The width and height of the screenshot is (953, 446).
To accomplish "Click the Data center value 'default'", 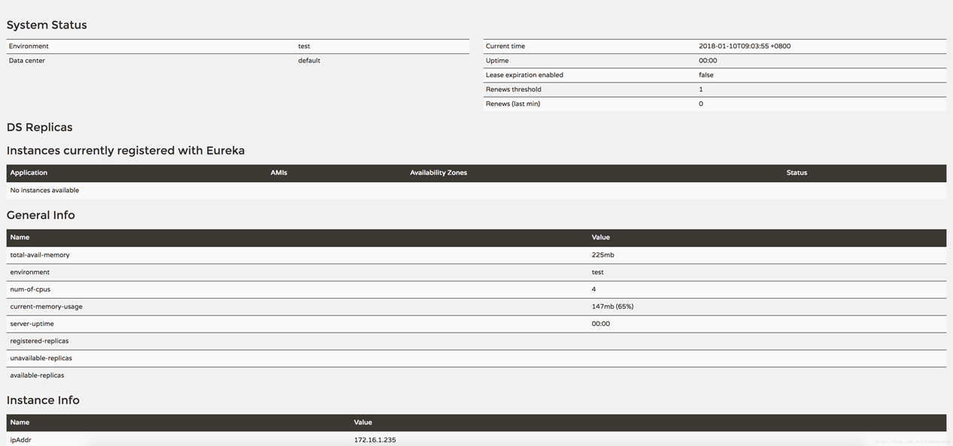I will point(308,61).
